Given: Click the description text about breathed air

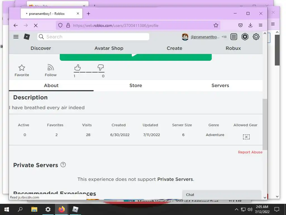Looking at the screenshot, I should pyautogui.click(x=47, y=107).
